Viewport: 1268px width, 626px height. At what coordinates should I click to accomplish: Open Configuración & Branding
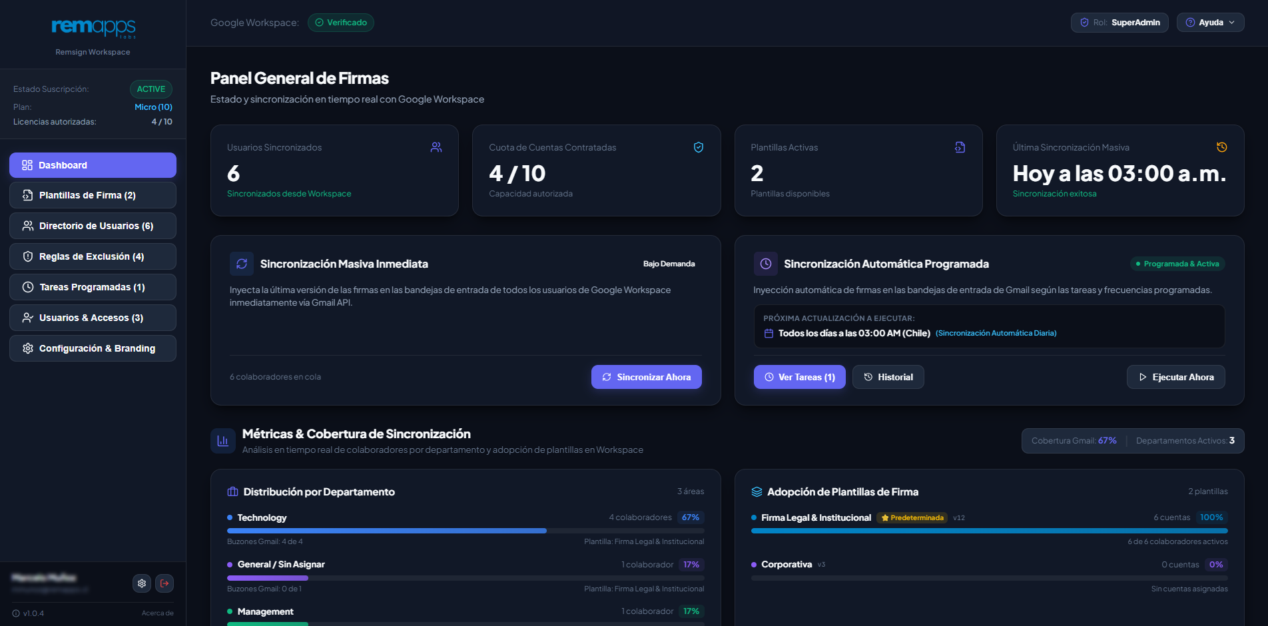[93, 348]
